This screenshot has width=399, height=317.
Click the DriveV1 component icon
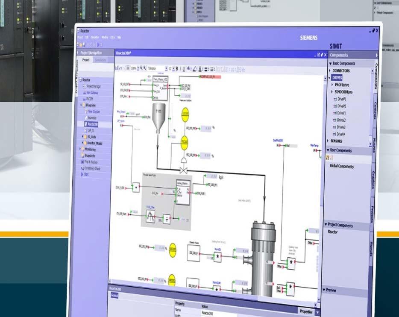click(x=335, y=113)
